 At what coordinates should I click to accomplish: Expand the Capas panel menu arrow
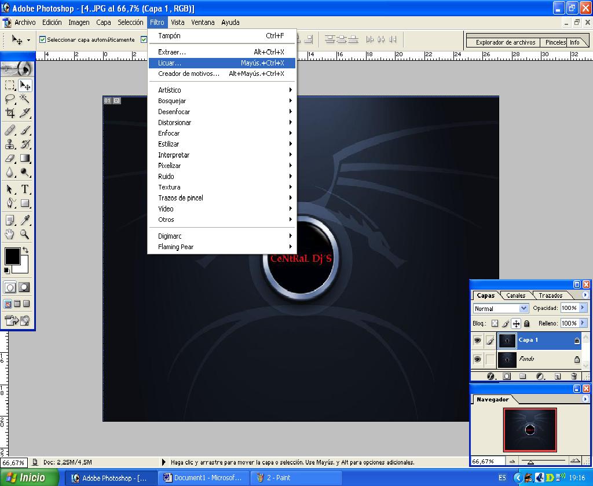585,295
